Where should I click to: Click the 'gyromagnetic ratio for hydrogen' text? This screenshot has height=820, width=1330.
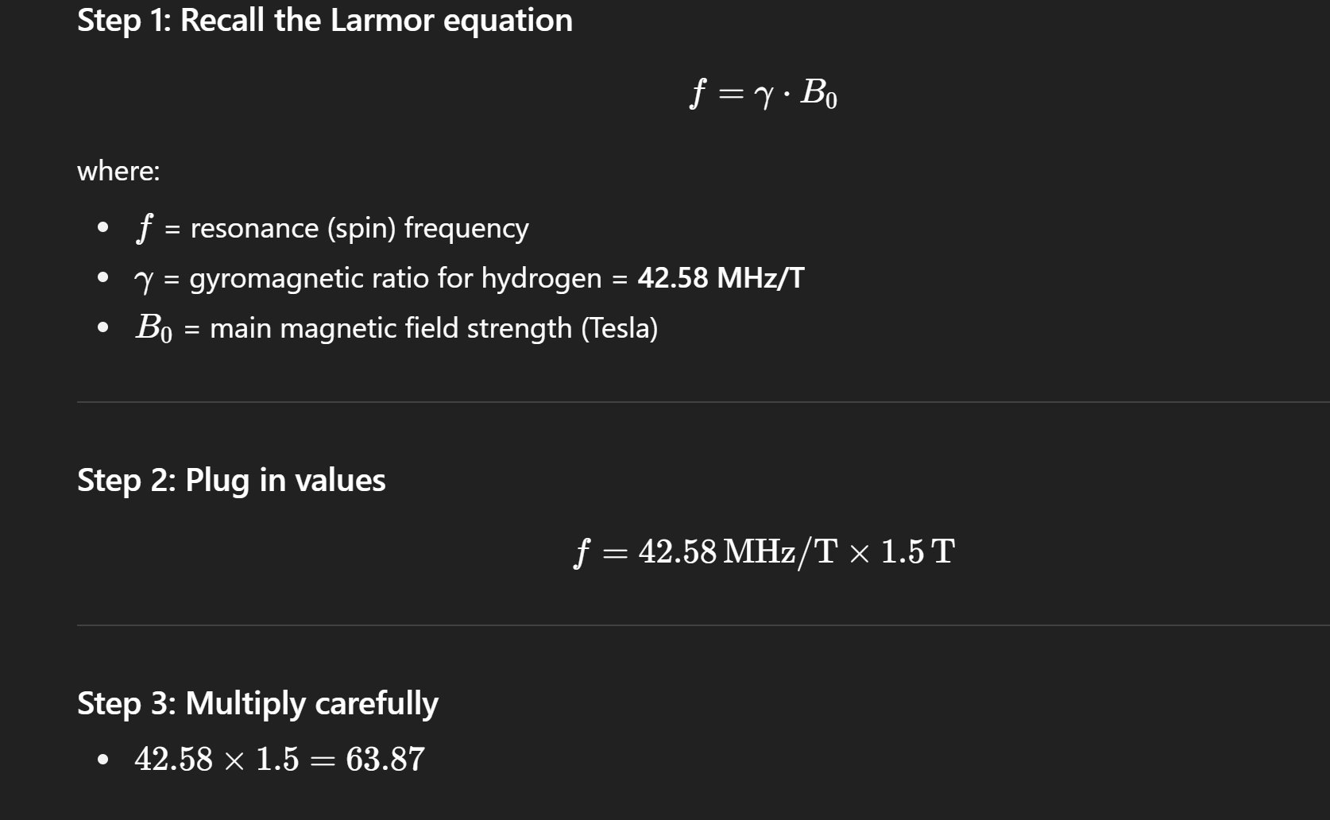396,278
